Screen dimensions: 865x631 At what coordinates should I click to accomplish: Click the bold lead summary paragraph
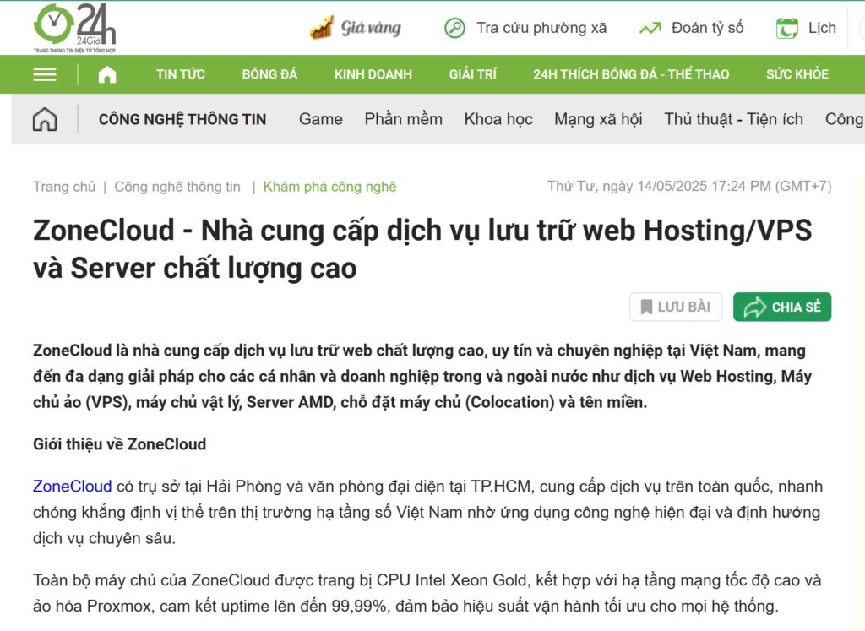tap(422, 376)
